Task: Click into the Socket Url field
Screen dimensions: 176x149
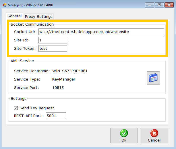Action: pyautogui.click(x=100, y=32)
